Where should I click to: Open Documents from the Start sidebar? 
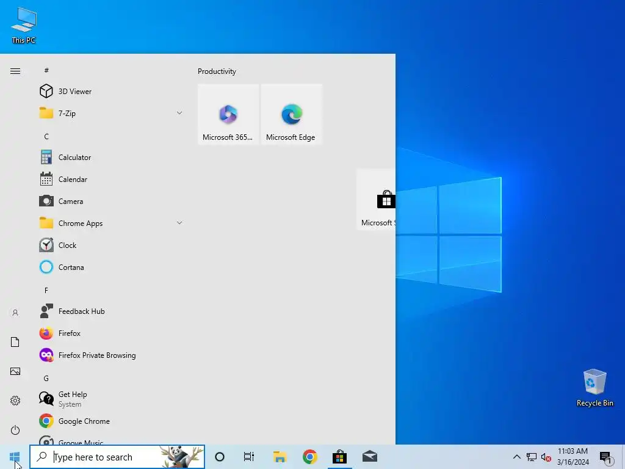15,342
